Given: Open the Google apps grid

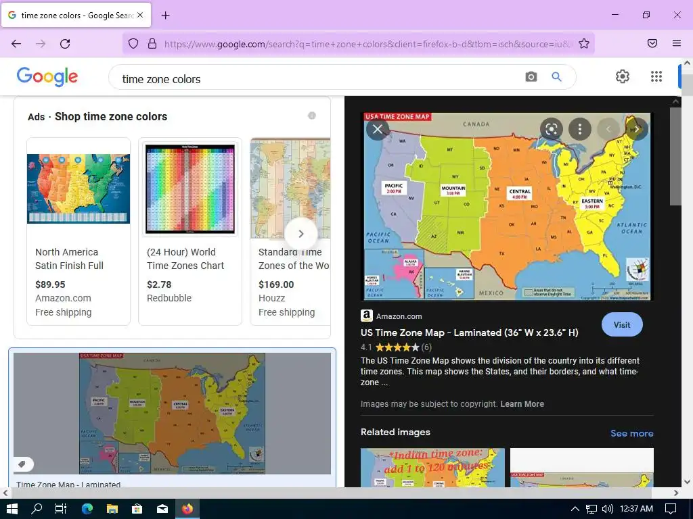Looking at the screenshot, I should click(656, 76).
